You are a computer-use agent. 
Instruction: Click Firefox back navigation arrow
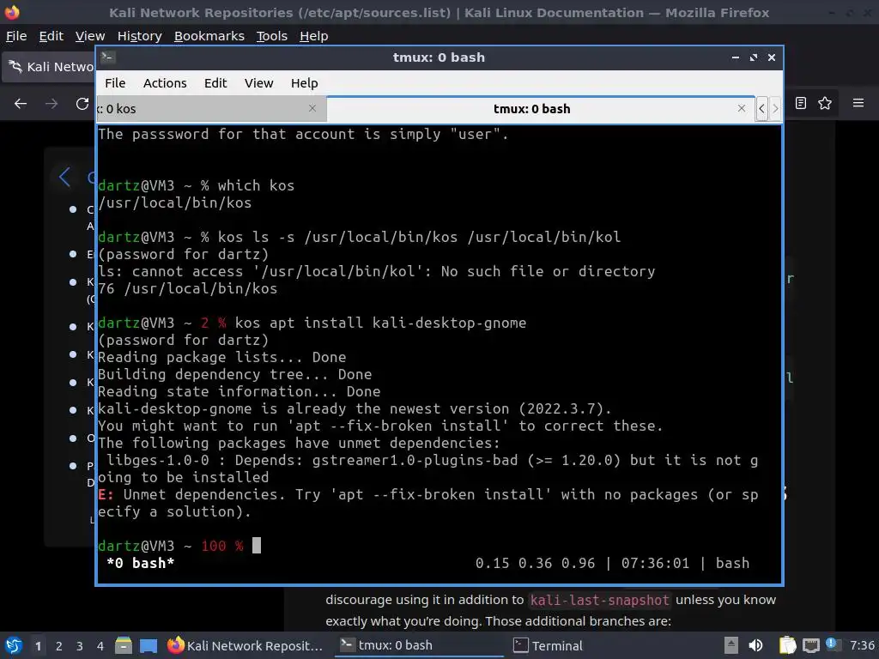point(21,104)
